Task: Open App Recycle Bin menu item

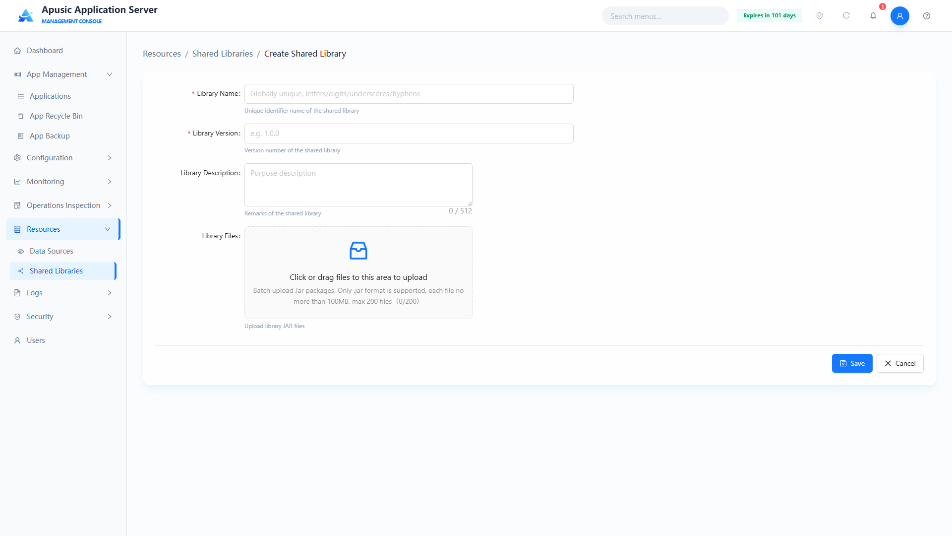Action: tap(63, 116)
